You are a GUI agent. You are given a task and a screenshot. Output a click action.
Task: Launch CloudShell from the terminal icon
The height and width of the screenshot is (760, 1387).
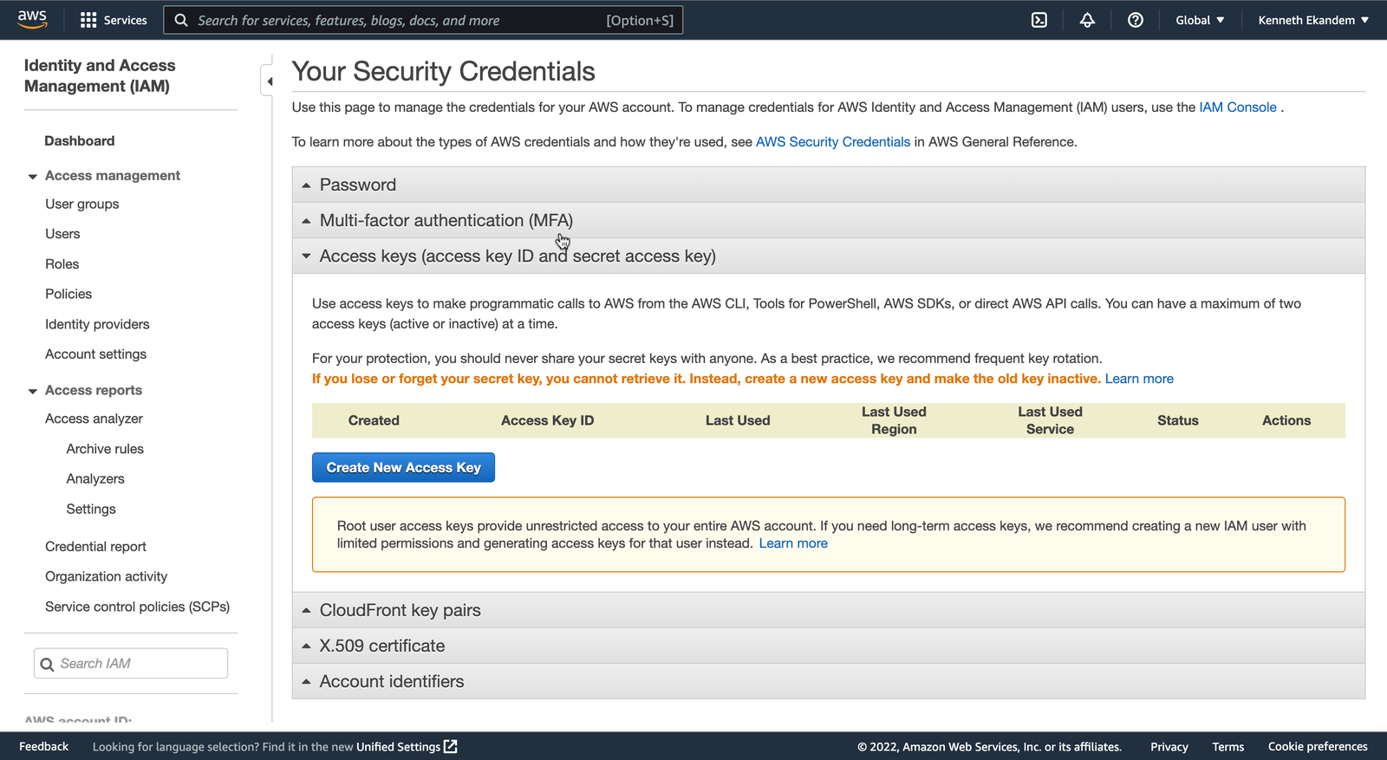pos(1039,20)
